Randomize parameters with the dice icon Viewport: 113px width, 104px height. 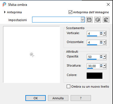tap(98, 20)
